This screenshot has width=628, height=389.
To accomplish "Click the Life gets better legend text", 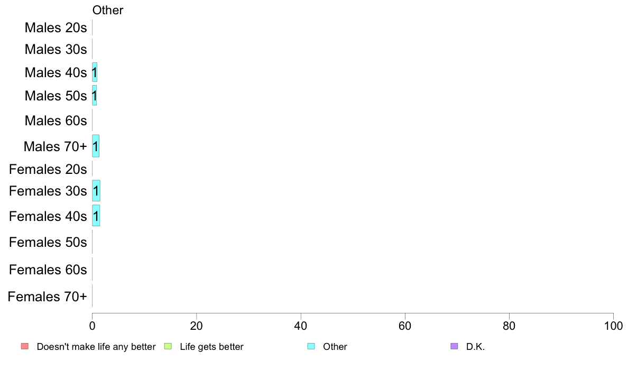I will (x=211, y=347).
